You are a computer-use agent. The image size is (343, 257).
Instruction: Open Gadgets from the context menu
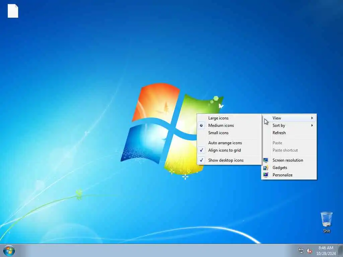coord(289,168)
